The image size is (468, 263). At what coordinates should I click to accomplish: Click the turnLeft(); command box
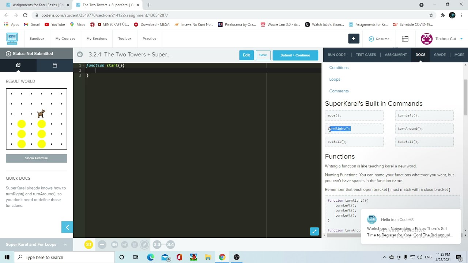pyautogui.click(x=424, y=115)
